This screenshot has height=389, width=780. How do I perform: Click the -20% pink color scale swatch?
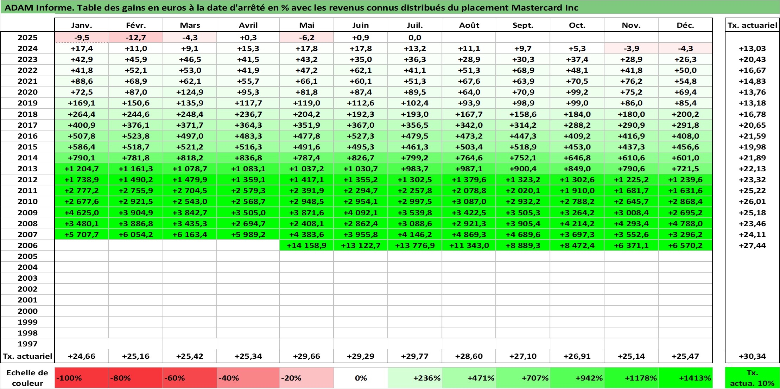[x=307, y=378]
